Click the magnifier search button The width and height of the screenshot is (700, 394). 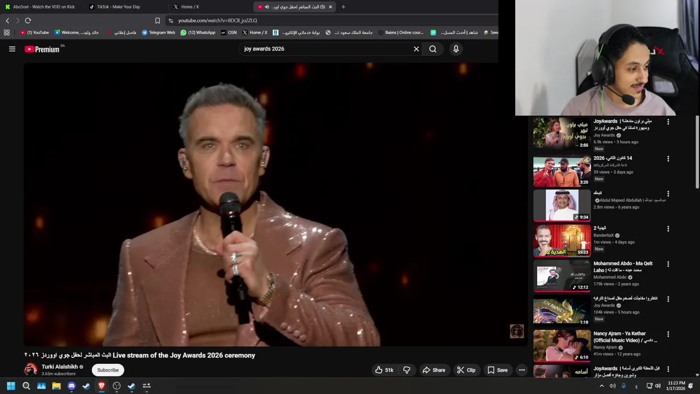tap(433, 49)
